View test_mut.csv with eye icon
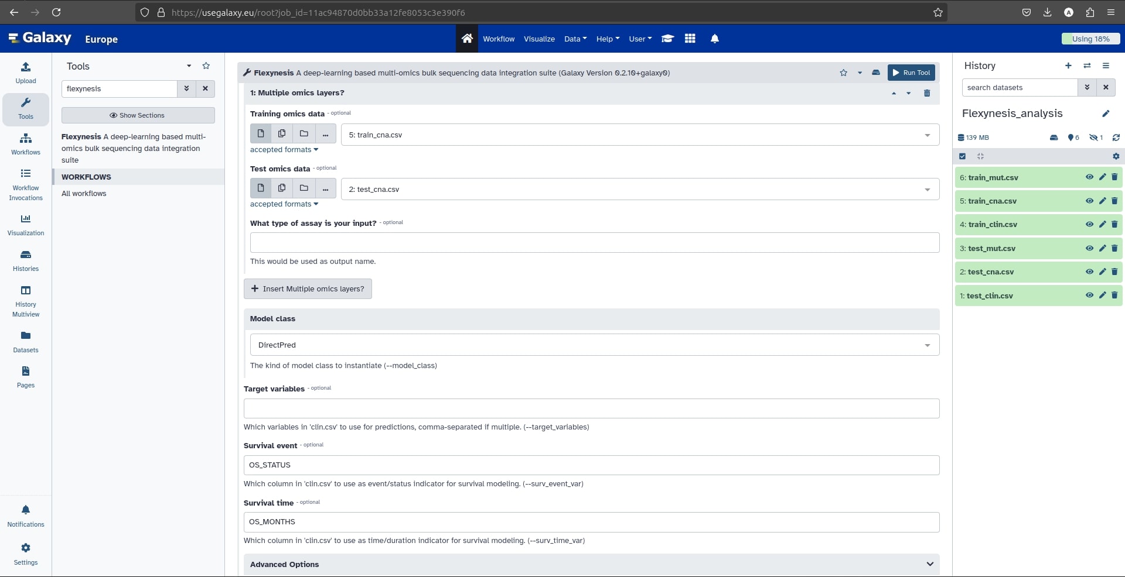Screen dimensions: 1125x577 pos(1089,248)
